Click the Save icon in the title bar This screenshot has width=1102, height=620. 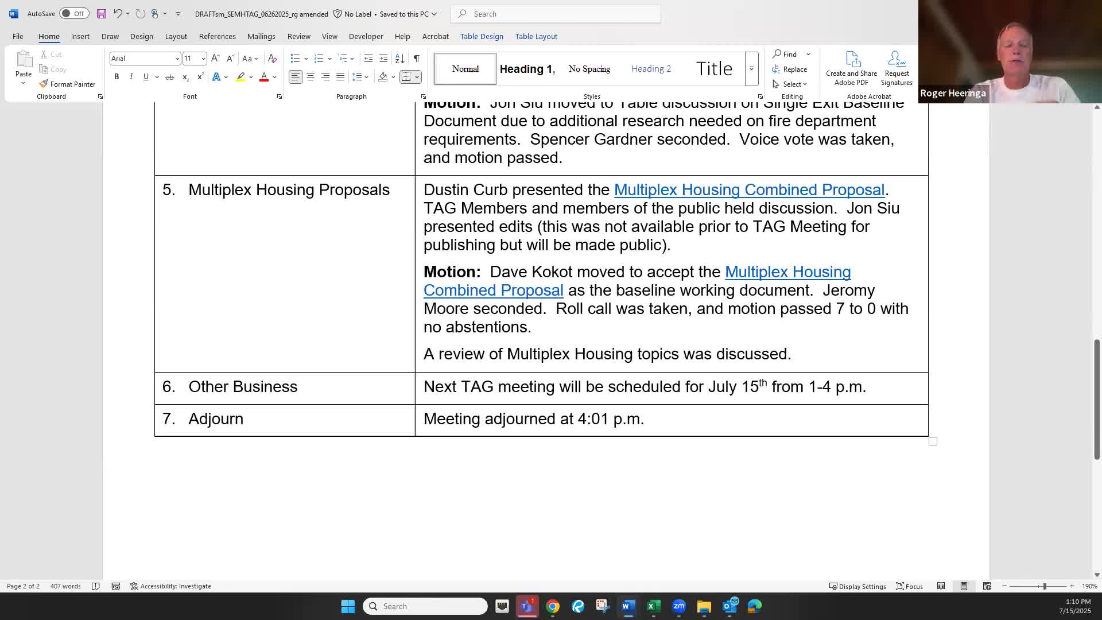[101, 14]
